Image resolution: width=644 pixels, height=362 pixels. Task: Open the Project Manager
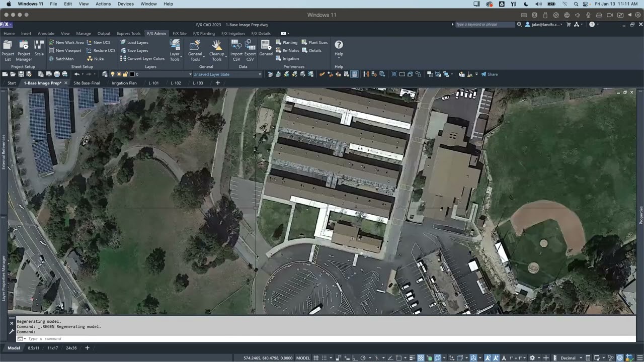point(24,50)
